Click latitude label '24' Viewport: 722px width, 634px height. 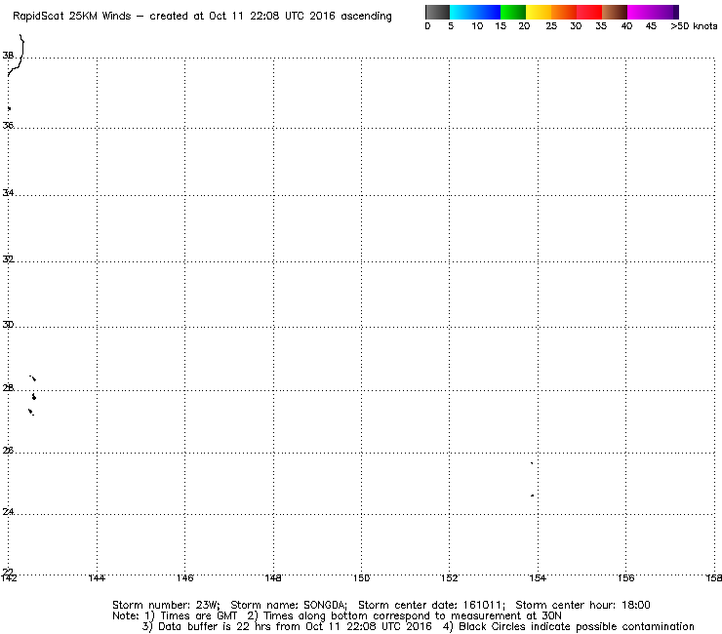[8, 511]
